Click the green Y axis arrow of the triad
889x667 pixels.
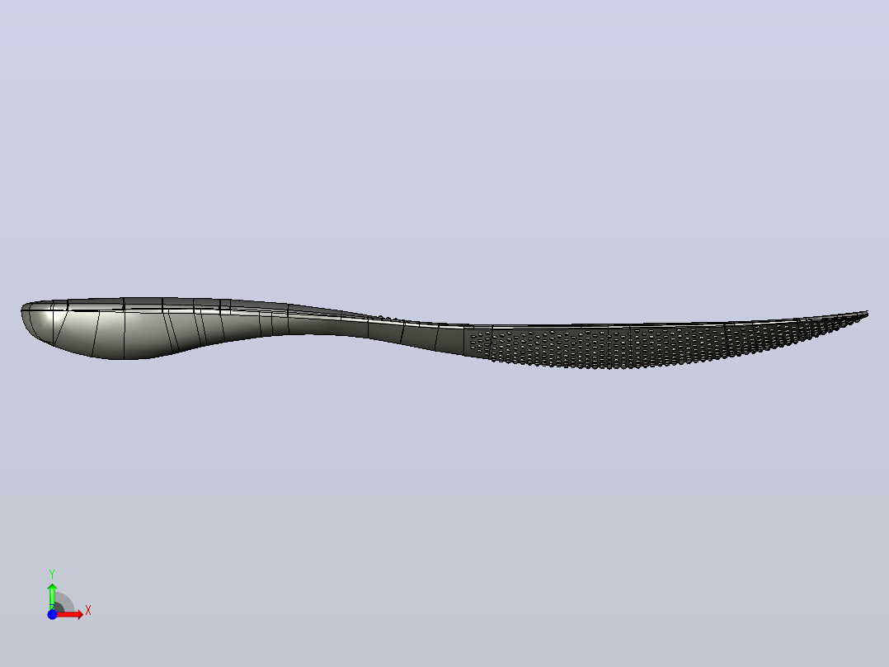[52, 596]
